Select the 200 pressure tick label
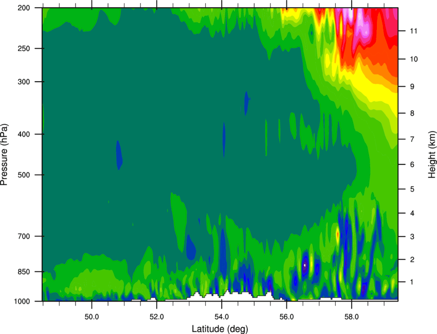The image size is (437, 334). click(x=24, y=8)
